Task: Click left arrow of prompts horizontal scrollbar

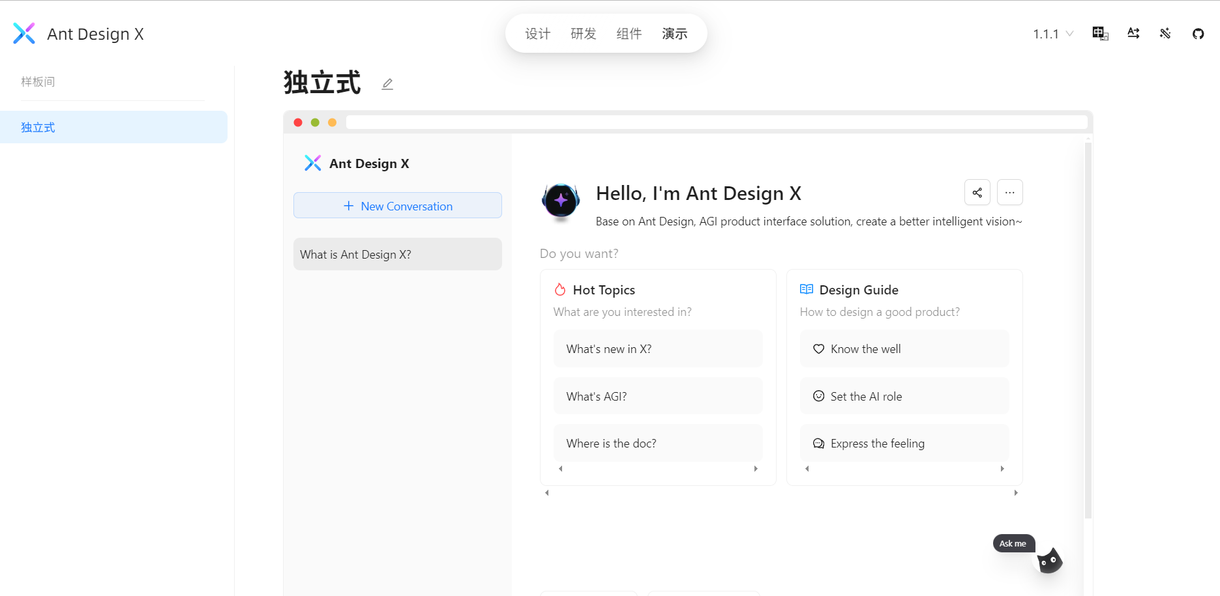Action: click(547, 492)
